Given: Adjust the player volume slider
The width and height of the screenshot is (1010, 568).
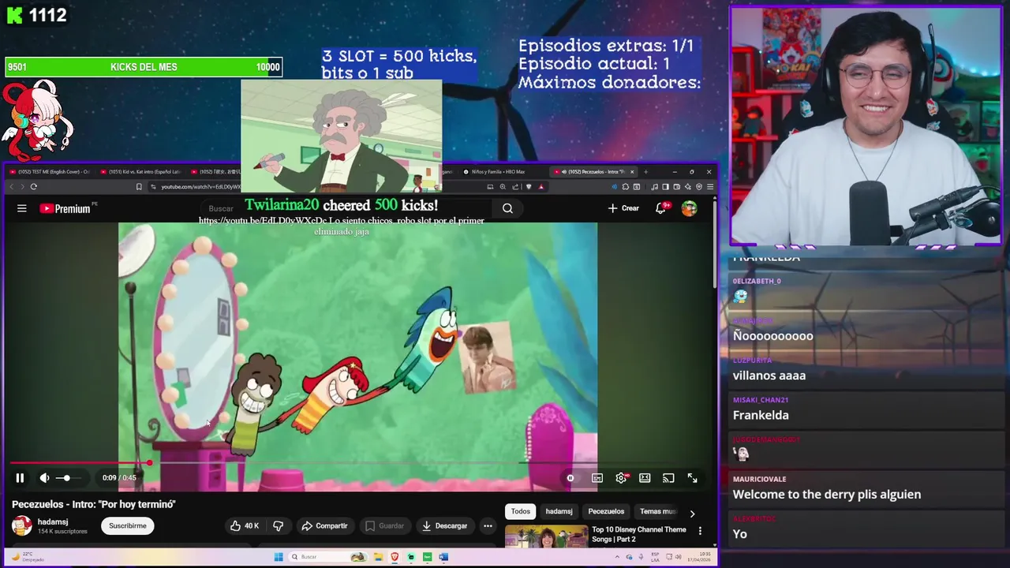Looking at the screenshot, I should click(67, 477).
